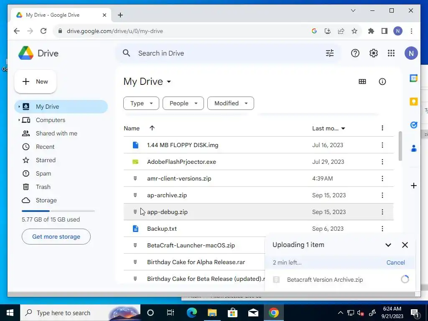The image size is (428, 321).
Task: Change the Last modified column sort dropdown
Action: tap(329, 128)
